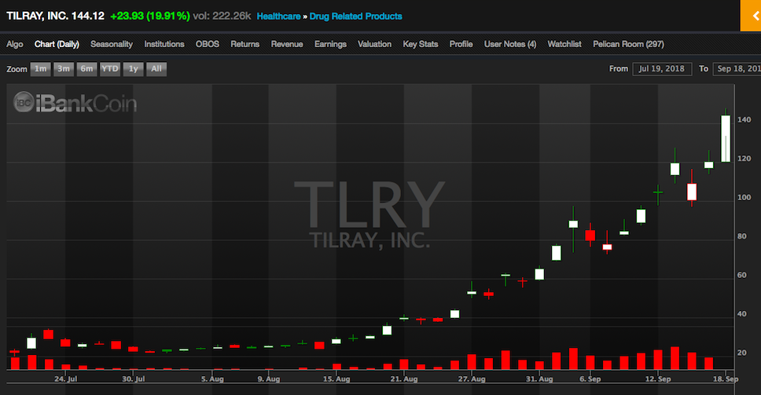
Task: Click the 24. Jul axis label
Action: (65, 379)
